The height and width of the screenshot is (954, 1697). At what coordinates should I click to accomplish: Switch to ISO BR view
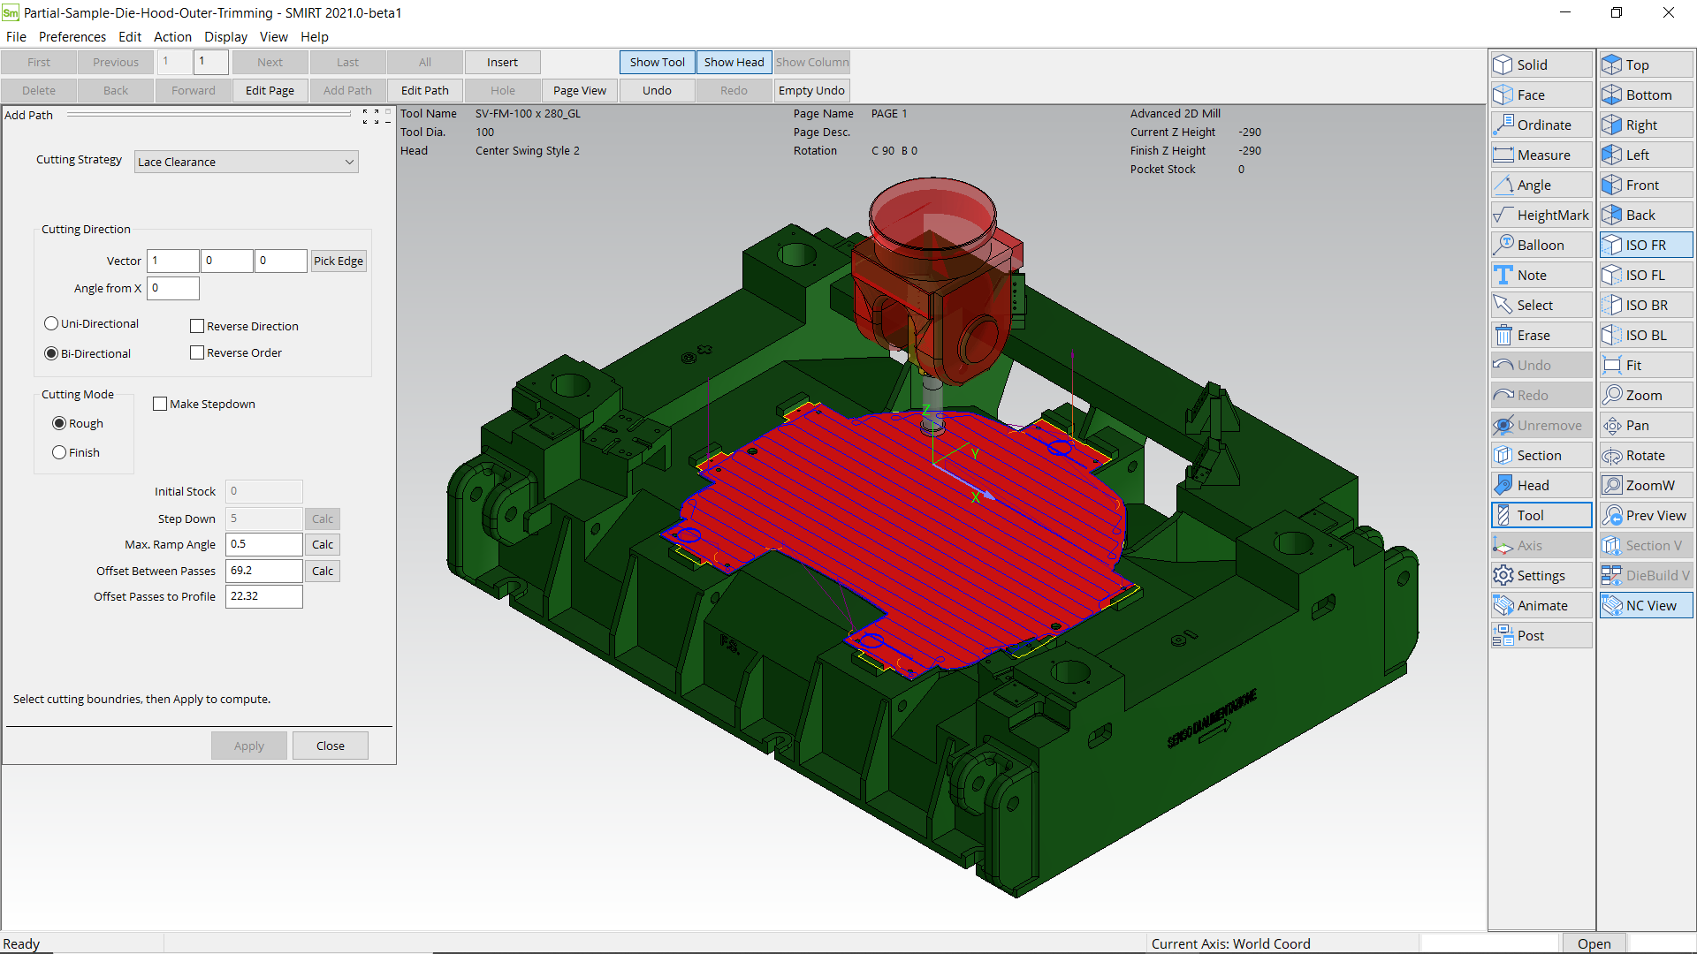1646,306
